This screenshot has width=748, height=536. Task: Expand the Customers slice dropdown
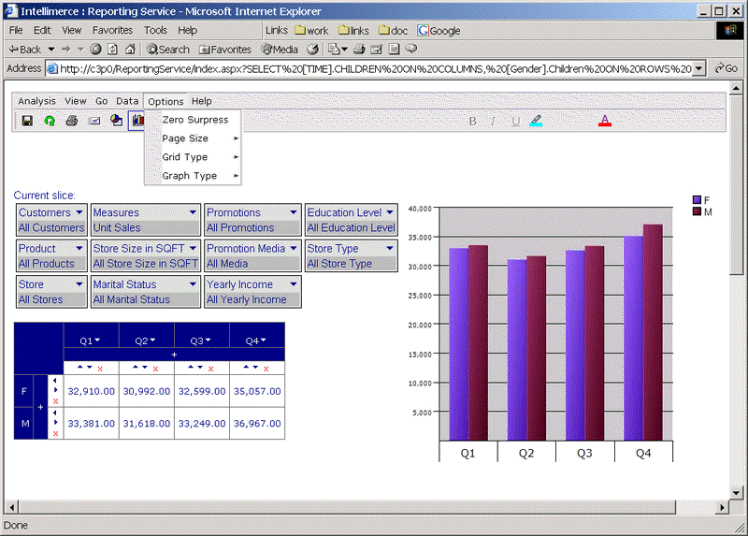pos(79,212)
